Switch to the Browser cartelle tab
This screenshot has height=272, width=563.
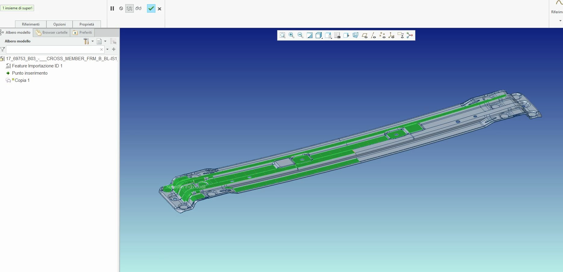pyautogui.click(x=52, y=32)
